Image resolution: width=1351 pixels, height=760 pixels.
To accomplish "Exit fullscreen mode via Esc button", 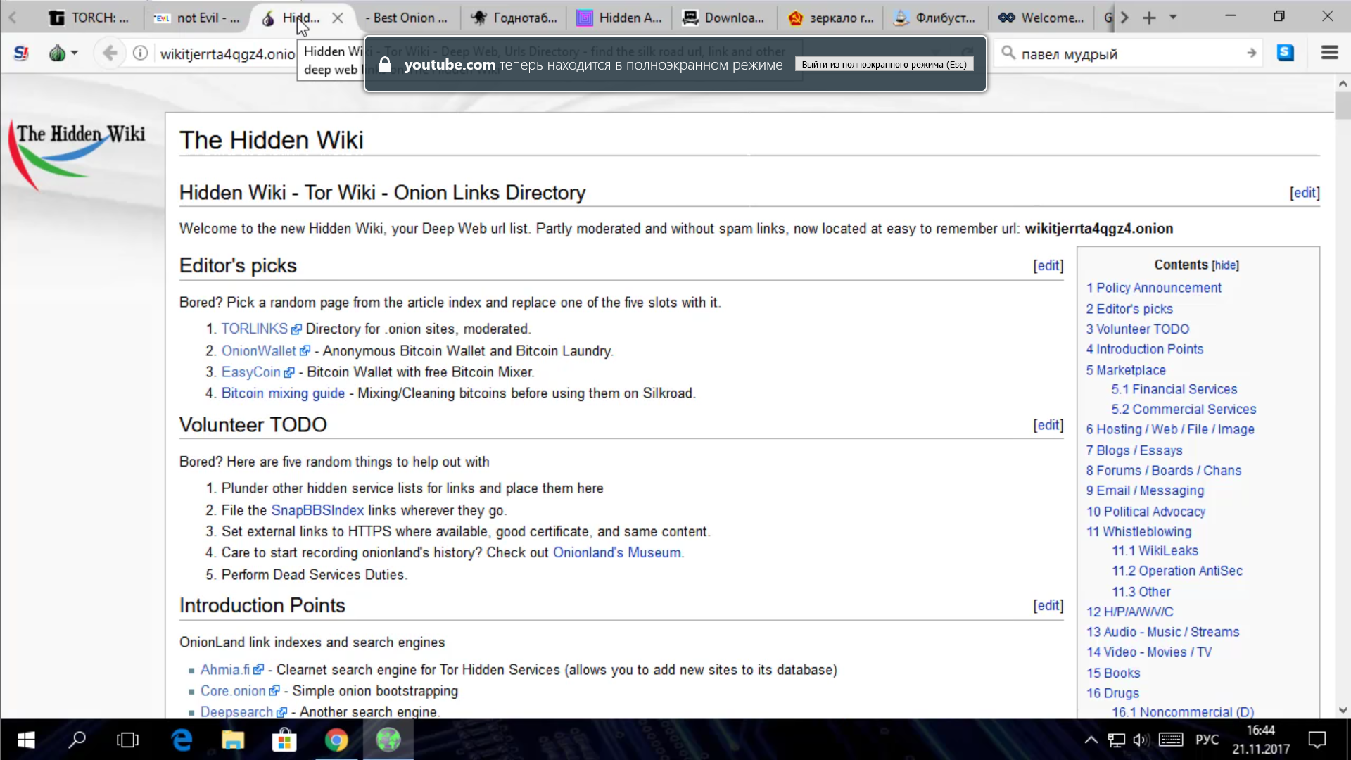I will [884, 64].
